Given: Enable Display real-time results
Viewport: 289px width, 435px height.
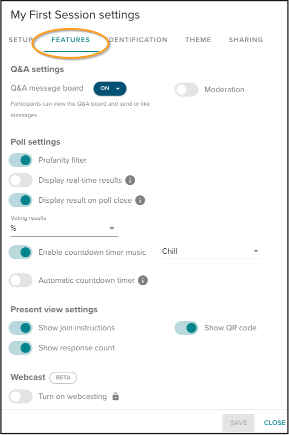Looking at the screenshot, I should [x=20, y=180].
